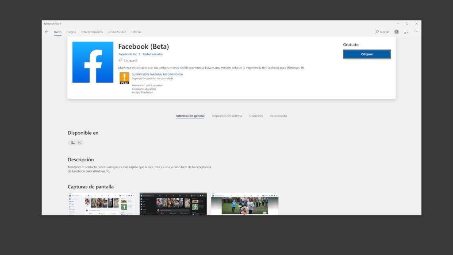This screenshot has height=255, width=453.
Task: Click the Obtener button
Action: pyautogui.click(x=366, y=54)
